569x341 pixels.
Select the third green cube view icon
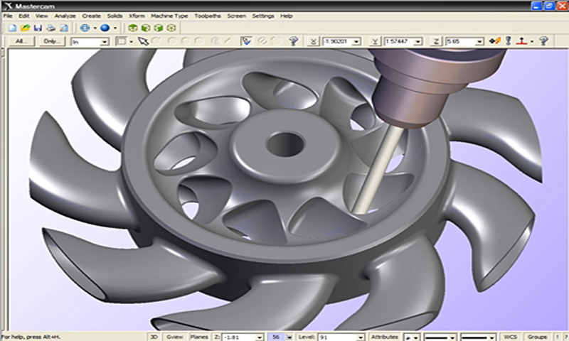(158, 28)
